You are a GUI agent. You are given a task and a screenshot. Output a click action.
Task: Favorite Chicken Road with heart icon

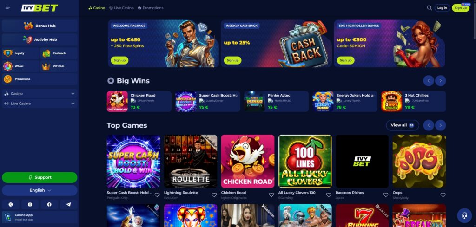pyautogui.click(x=271, y=195)
